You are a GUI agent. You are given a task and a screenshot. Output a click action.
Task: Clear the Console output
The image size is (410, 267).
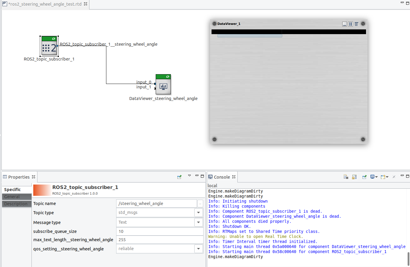point(346,177)
